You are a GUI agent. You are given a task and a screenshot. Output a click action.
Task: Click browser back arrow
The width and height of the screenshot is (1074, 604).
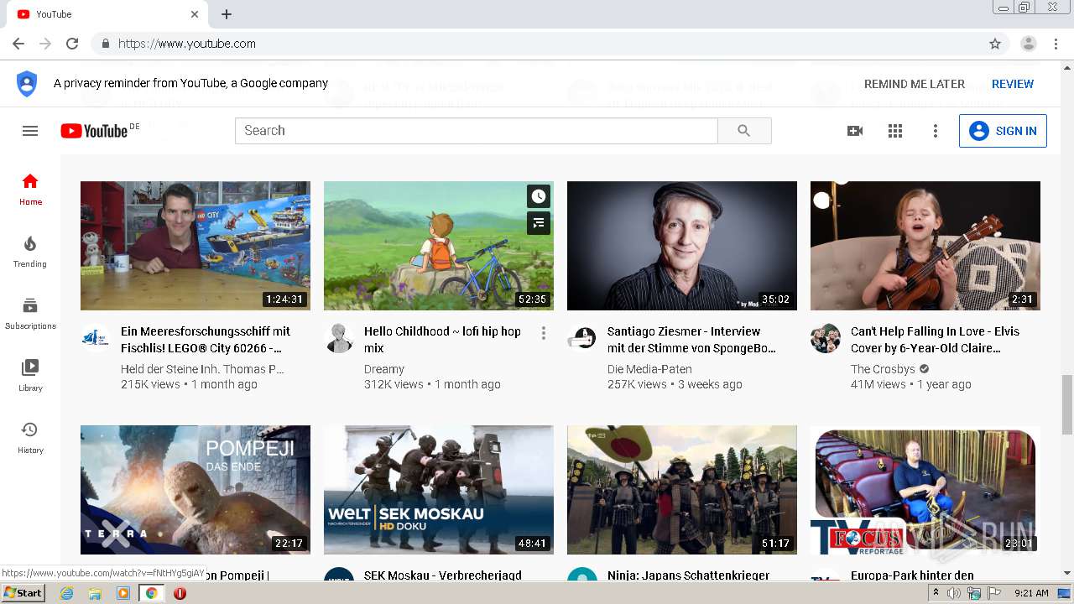[18, 44]
